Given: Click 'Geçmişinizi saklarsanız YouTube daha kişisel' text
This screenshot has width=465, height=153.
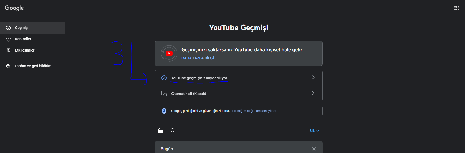Looking at the screenshot, I should click(242, 49).
